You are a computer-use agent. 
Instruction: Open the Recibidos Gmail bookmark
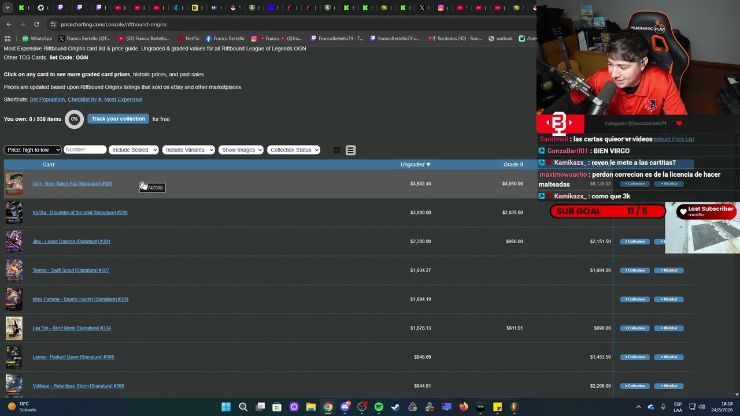(x=455, y=39)
